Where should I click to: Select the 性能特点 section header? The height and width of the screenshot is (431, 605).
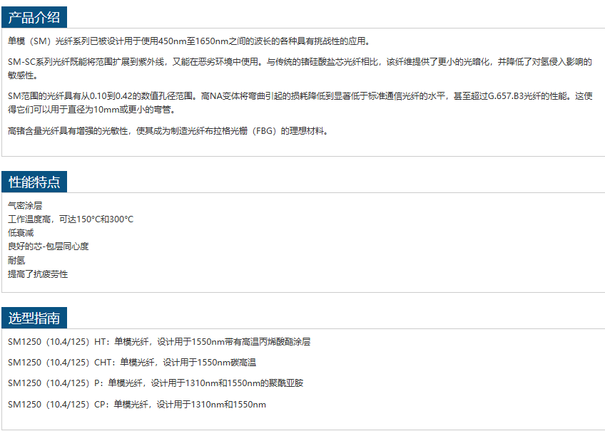34,182
